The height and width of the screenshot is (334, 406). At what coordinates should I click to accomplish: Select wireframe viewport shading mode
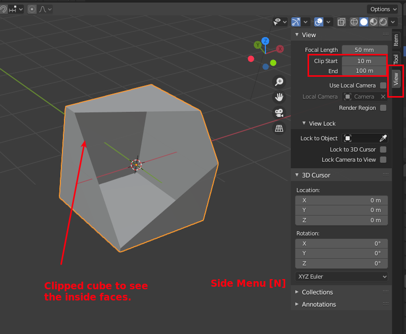click(354, 22)
